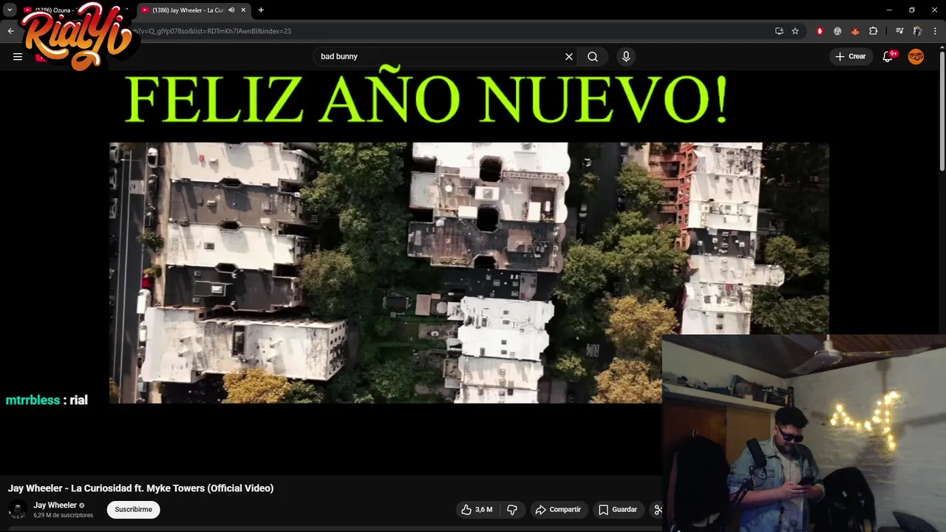Open a new browser tab
946x532 pixels.
tap(261, 10)
